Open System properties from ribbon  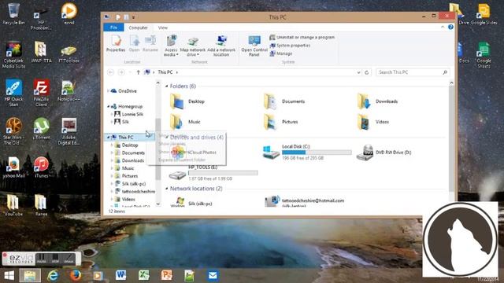[290, 46]
